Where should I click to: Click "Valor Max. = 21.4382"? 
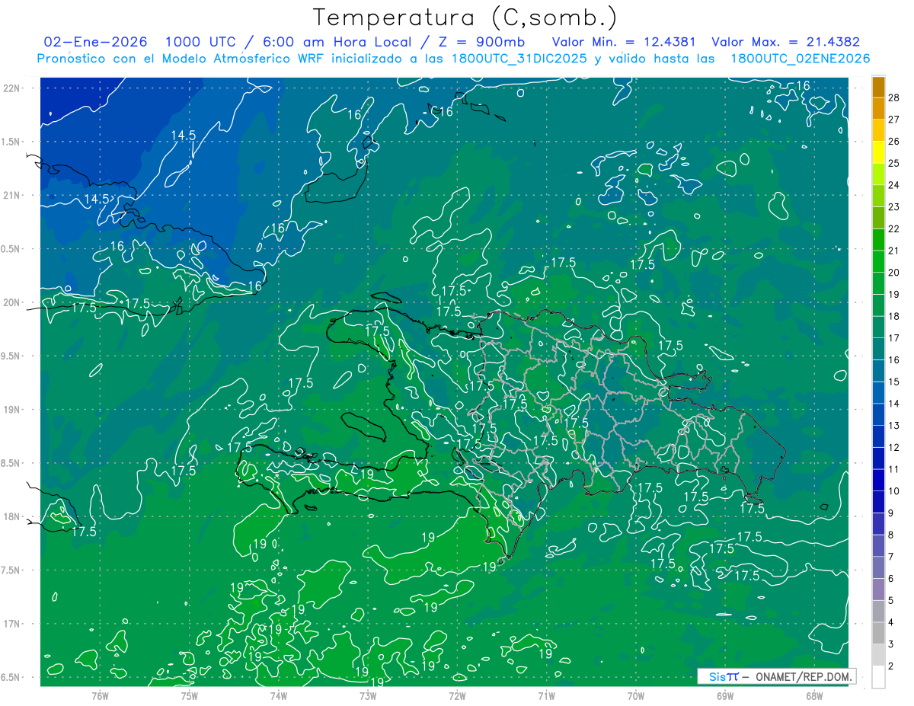785,42
